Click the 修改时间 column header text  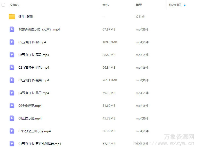(175, 5)
